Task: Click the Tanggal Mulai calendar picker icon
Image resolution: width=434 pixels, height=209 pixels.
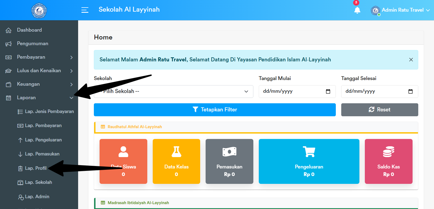Action: pyautogui.click(x=328, y=91)
